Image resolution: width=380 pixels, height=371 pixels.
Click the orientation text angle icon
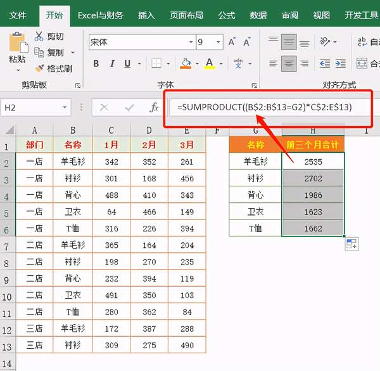(327, 42)
